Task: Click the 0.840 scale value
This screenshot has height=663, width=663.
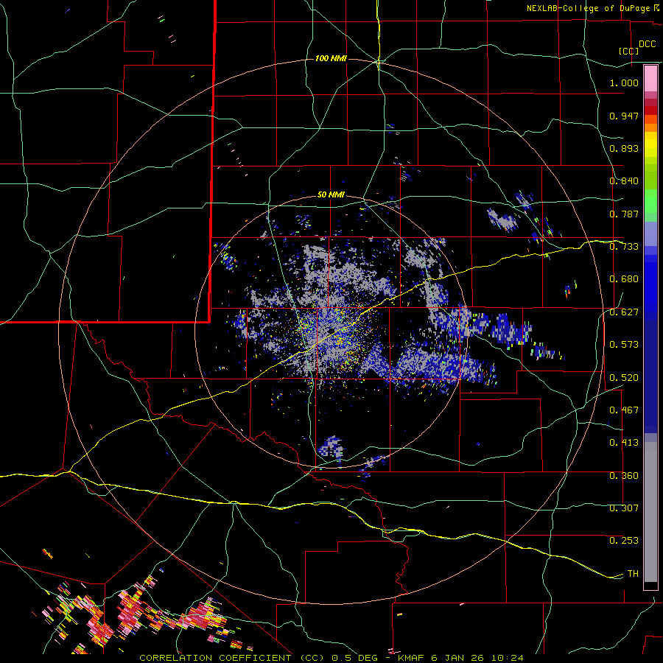Action: 624,181
